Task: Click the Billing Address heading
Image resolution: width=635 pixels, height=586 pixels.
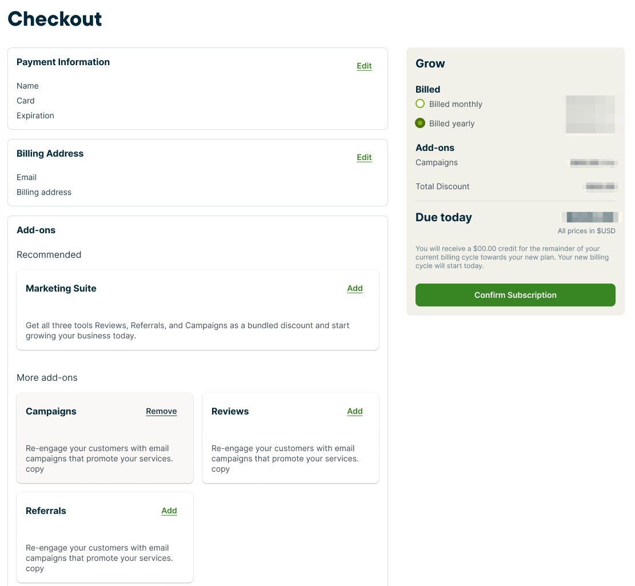Action: pyautogui.click(x=50, y=154)
